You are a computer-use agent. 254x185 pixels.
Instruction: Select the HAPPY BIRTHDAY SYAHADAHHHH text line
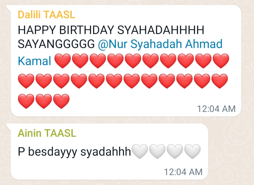click(x=111, y=30)
